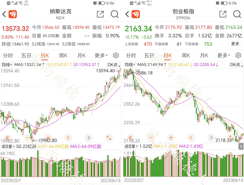Open DK点 selector on 纳斯达克 chart

(x=114, y=65)
